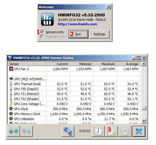Click the 49.6 °C average MemIO value
The width and height of the screenshot is (156, 145).
(x=133, y=94)
